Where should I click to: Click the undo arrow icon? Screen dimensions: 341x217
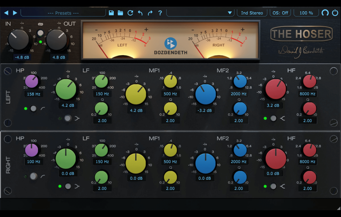(x=140, y=13)
